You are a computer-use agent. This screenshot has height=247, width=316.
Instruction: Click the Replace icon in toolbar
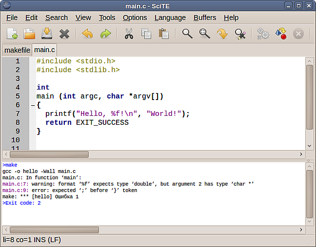(x=241, y=34)
